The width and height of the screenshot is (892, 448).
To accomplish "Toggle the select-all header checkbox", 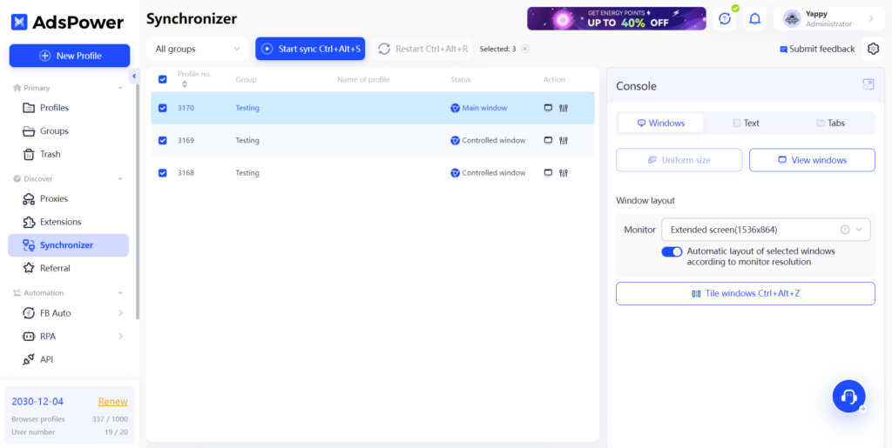I will click(163, 79).
